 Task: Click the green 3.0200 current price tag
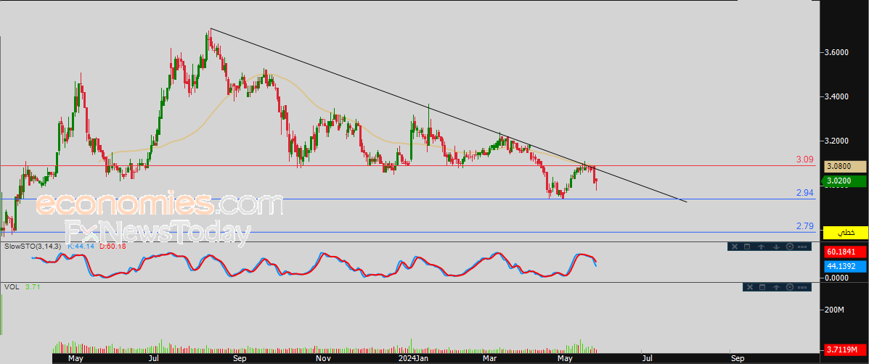[x=845, y=181]
